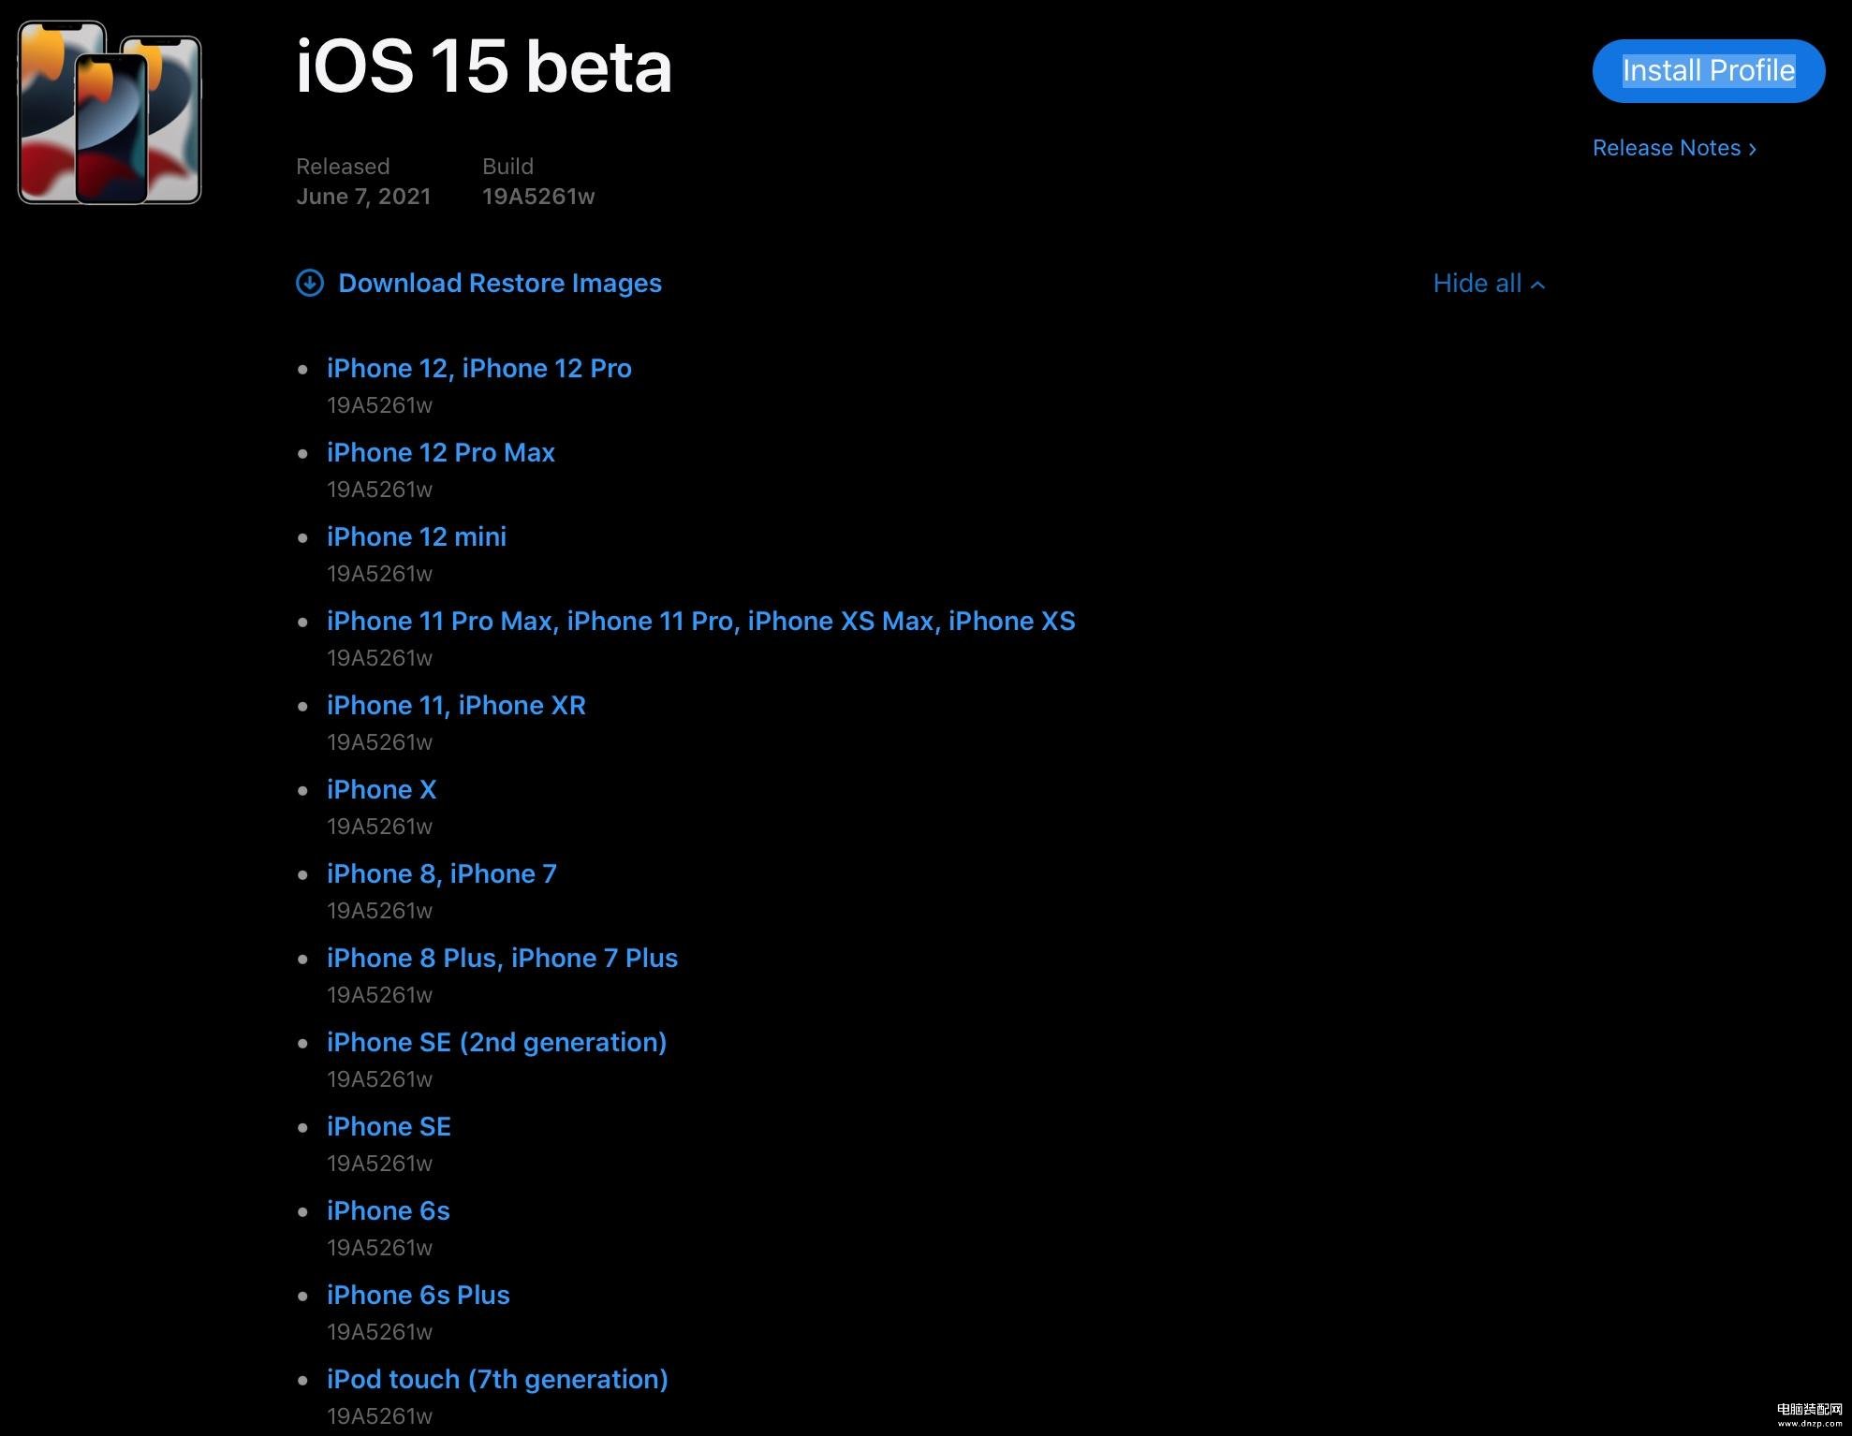Click build number 19A5261w under Build
The height and width of the screenshot is (1436, 1852).
tap(538, 197)
